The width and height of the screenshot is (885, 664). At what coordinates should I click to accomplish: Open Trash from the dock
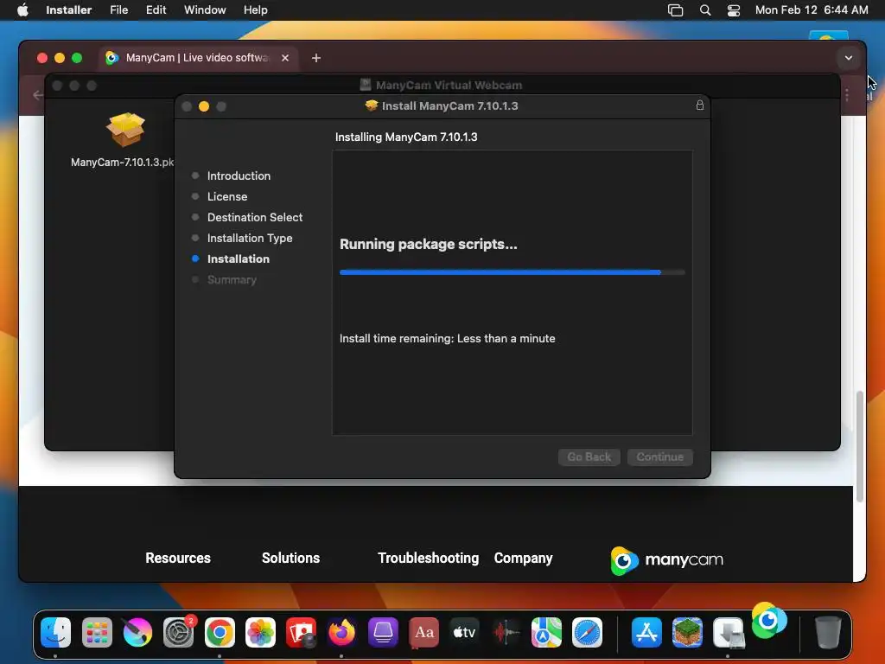tap(828, 632)
